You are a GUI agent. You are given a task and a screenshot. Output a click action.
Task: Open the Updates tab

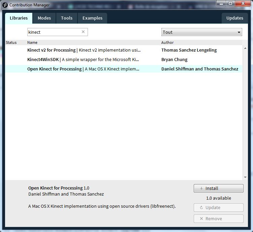[234, 18]
